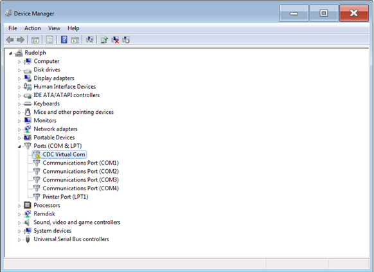Expand the Display adapters category
Screen dimensions: 374x272
(19, 78)
